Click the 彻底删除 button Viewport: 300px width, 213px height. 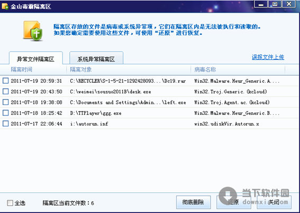click(x=193, y=202)
